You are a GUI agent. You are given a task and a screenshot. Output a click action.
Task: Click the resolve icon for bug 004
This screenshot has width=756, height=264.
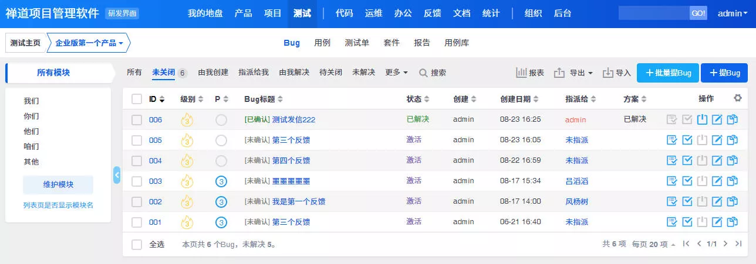tap(687, 160)
